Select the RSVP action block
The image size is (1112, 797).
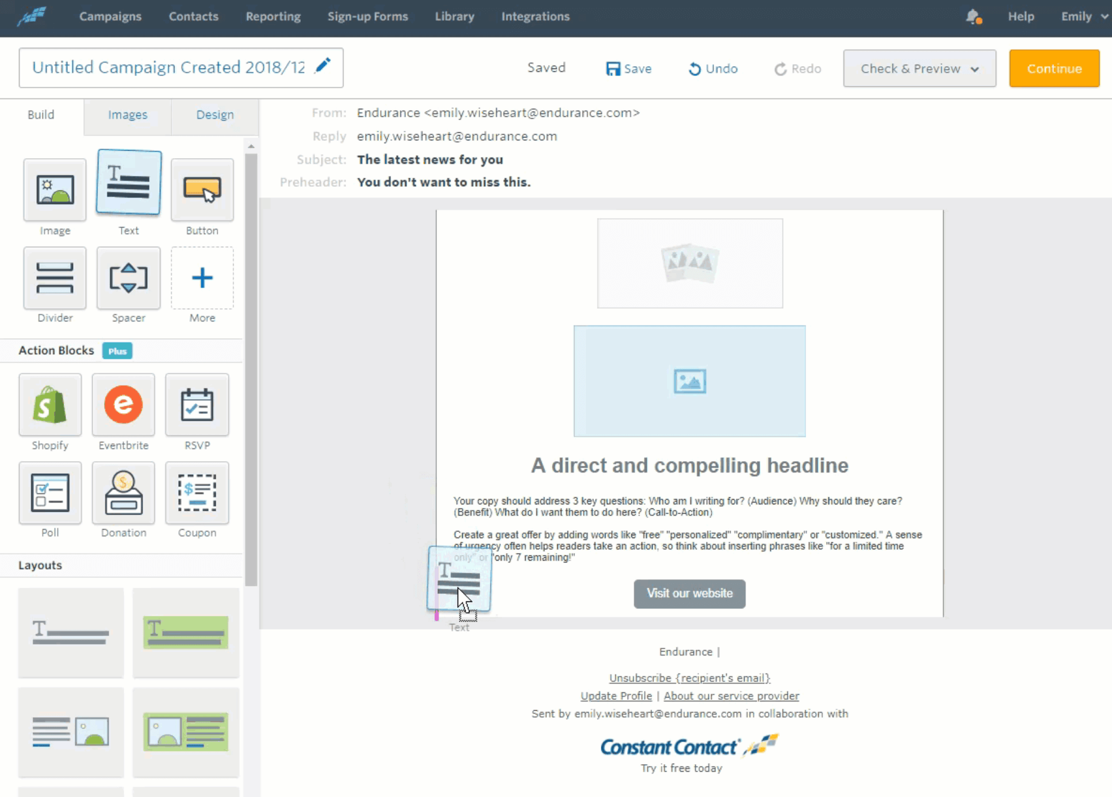[x=197, y=405]
